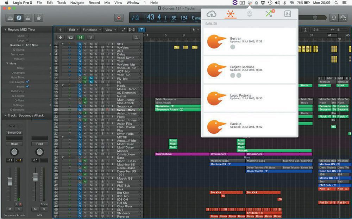
Task: Mute the MIX channel strip
Action: tap(35, 209)
